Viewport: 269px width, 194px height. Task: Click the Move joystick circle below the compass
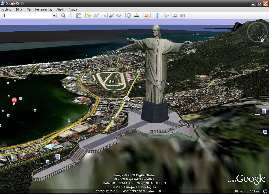pyautogui.click(x=257, y=53)
